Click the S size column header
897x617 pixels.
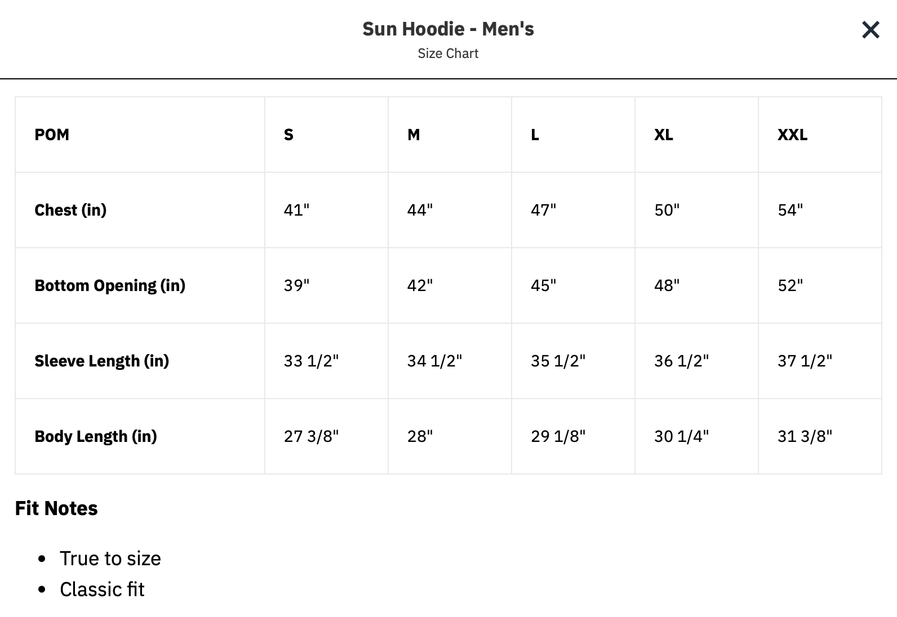click(288, 135)
